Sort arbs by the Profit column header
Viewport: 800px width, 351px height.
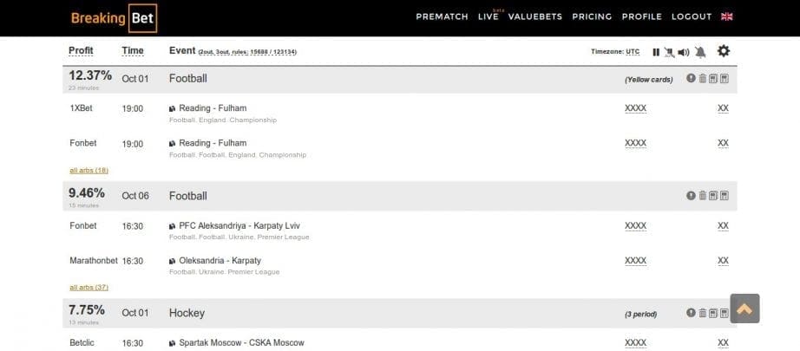point(81,51)
